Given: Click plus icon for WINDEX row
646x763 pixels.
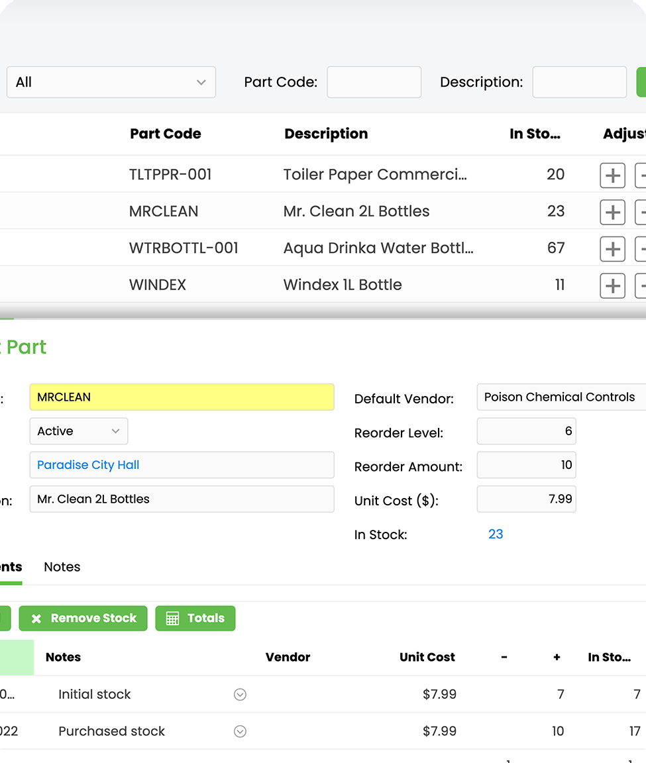Looking at the screenshot, I should pyautogui.click(x=612, y=285).
